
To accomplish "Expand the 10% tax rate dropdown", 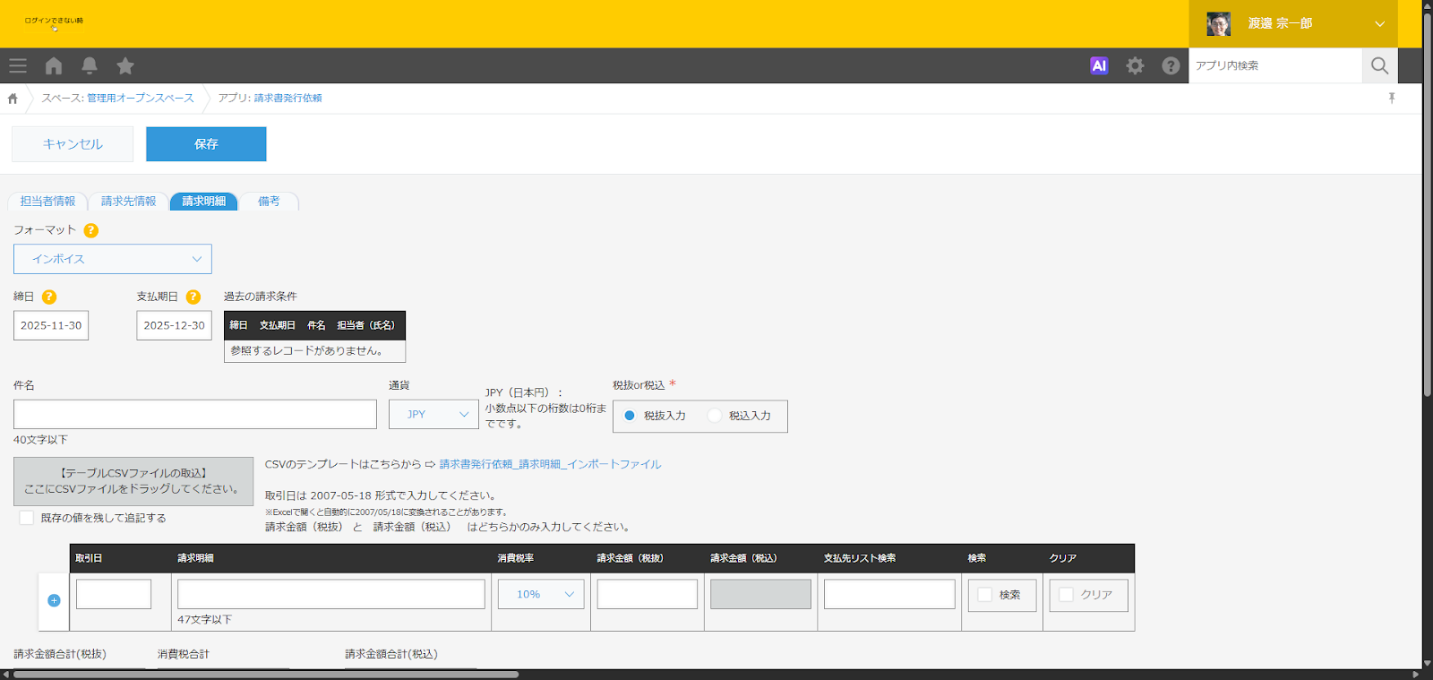I will (x=541, y=594).
